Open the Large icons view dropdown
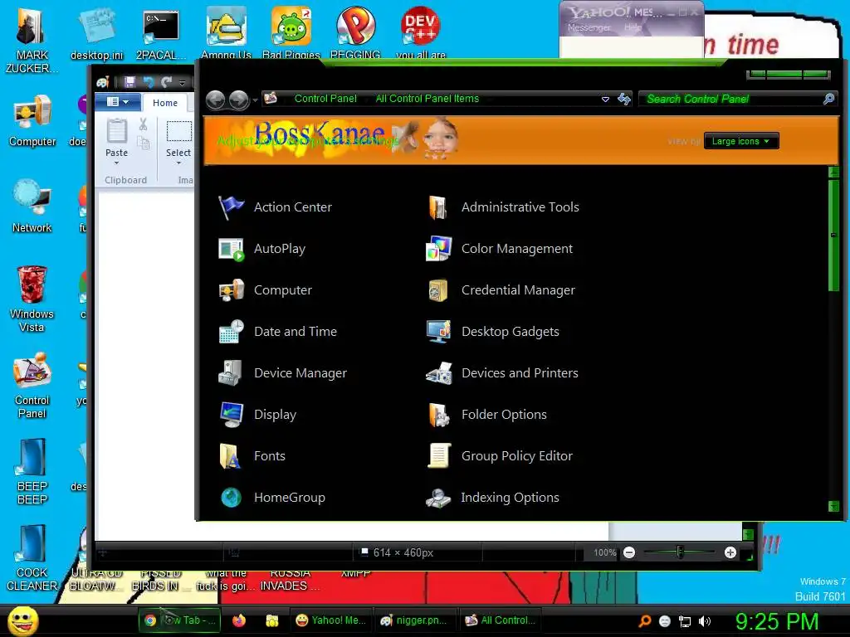The image size is (850, 637). click(741, 141)
